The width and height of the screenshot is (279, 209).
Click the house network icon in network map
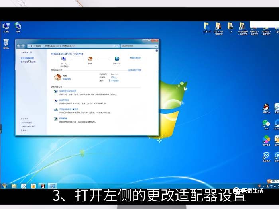click(90, 59)
